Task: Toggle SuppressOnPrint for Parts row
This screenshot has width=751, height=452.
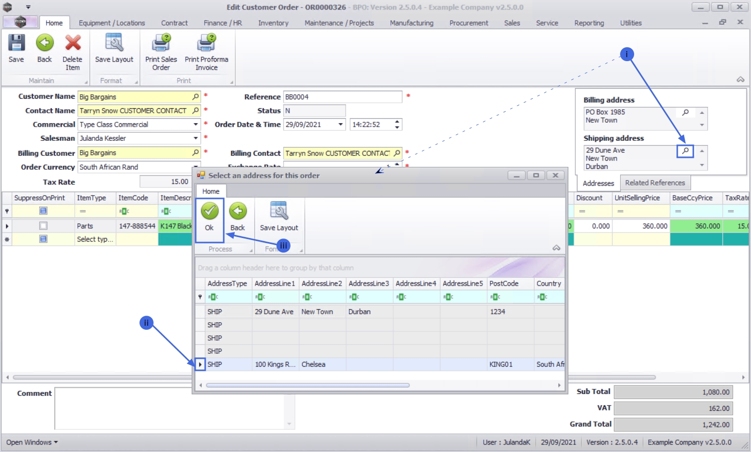Action: pyautogui.click(x=43, y=226)
